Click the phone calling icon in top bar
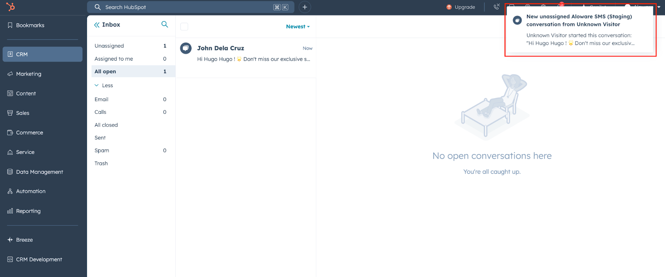The height and width of the screenshot is (277, 665). click(496, 7)
